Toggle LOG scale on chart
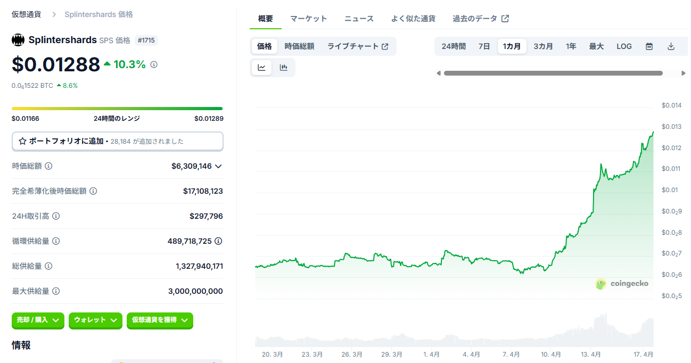This screenshot has width=691, height=363. coord(624,46)
